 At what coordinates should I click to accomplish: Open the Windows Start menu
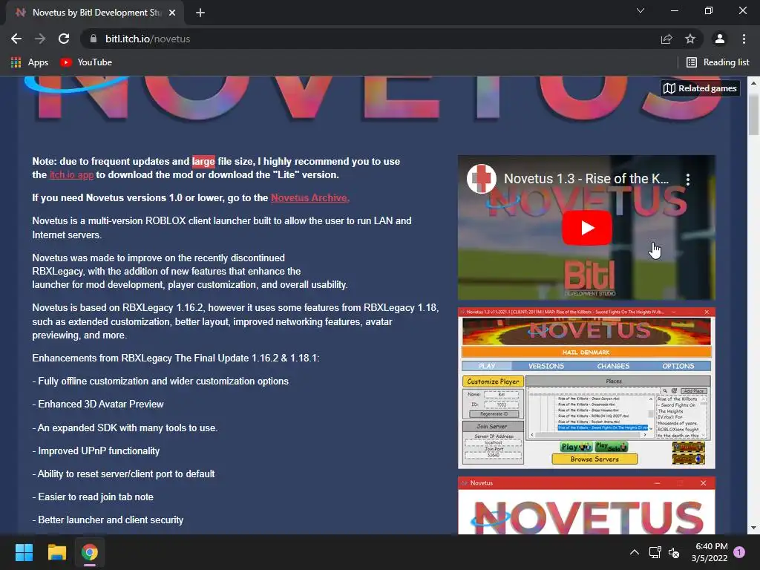pos(24,552)
